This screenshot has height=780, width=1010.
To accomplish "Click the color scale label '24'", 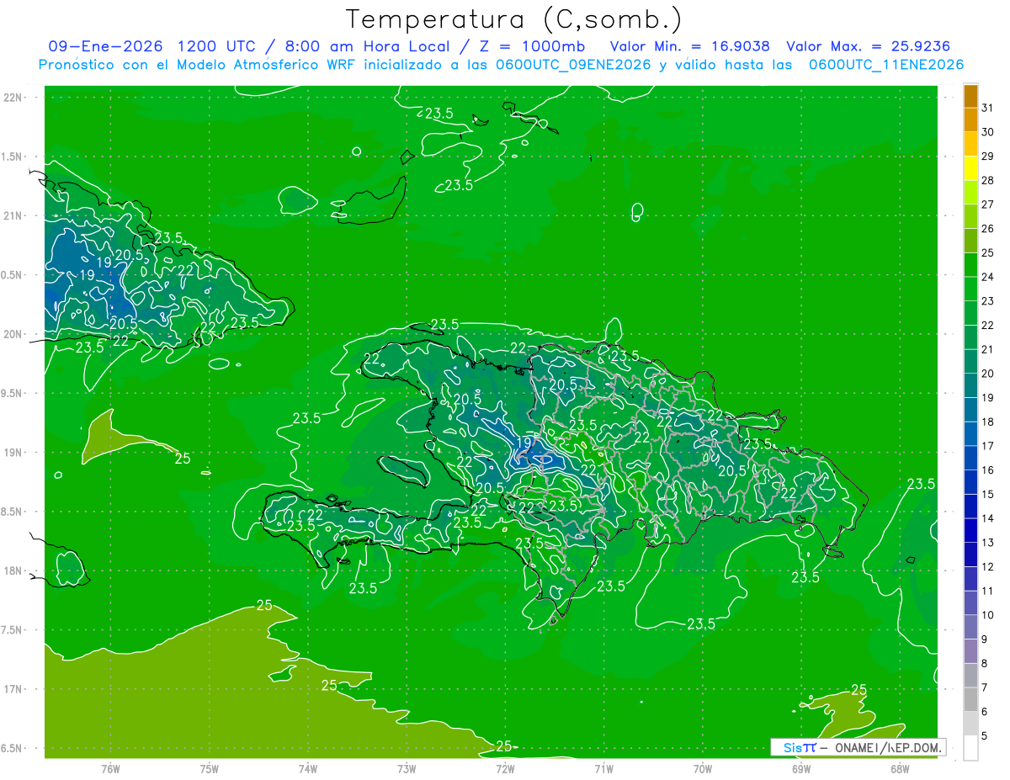I will point(987,277).
